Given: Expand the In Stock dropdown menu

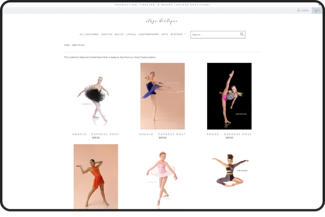Looking at the screenshot, I should [x=178, y=34].
